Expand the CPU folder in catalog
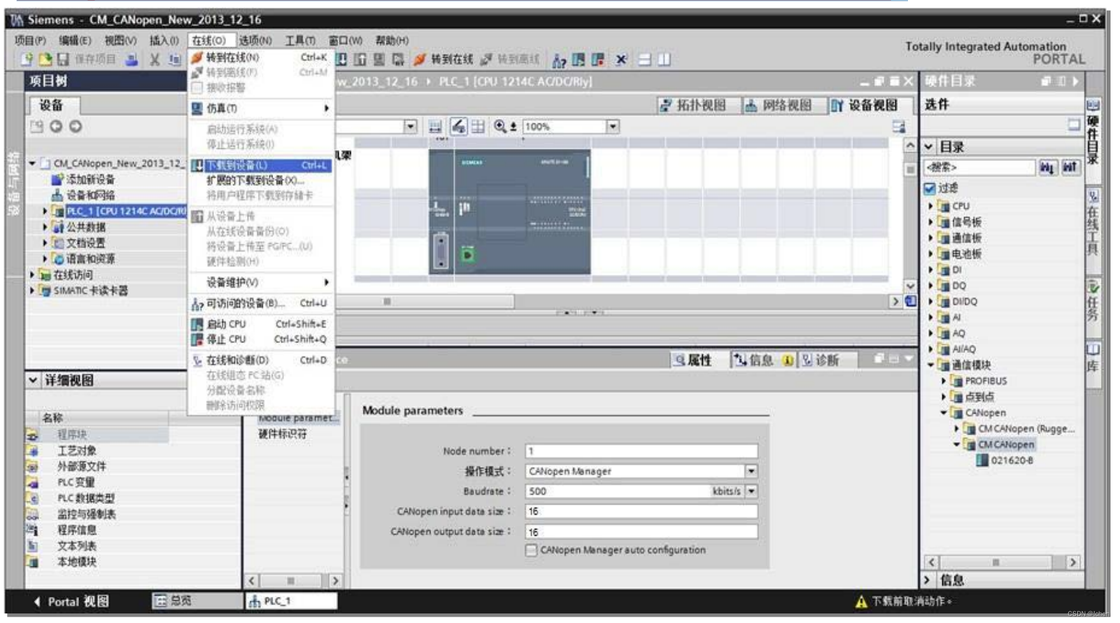Viewport: 1120px width, 623px height. click(x=930, y=206)
